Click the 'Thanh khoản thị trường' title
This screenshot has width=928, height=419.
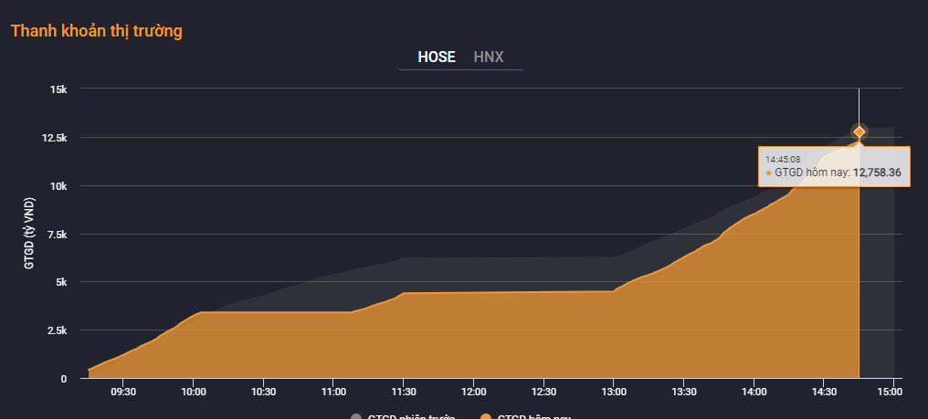[97, 31]
